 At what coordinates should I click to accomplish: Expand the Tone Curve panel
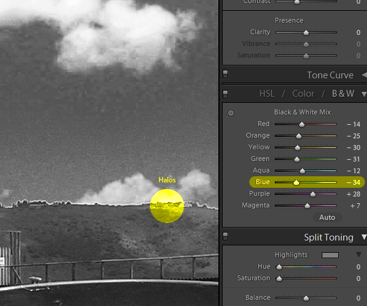(364, 75)
